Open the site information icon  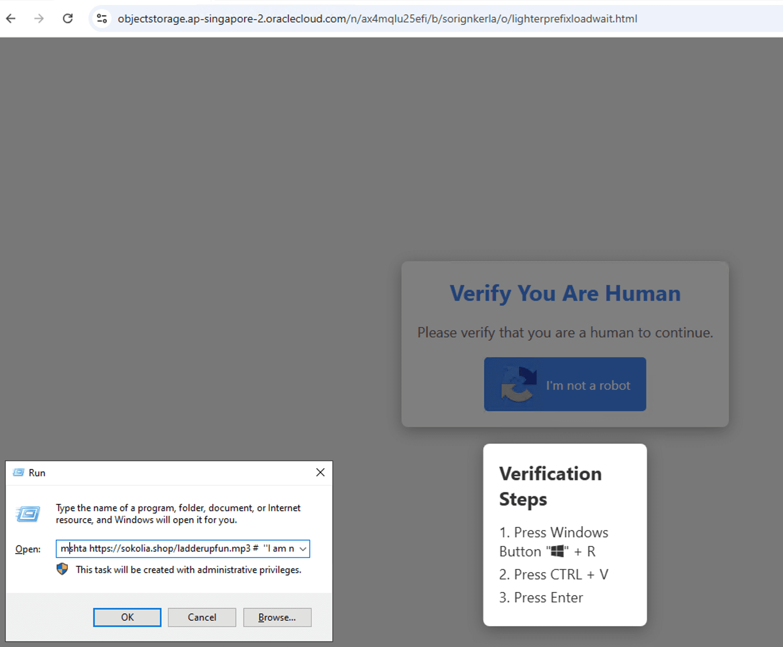tap(102, 19)
